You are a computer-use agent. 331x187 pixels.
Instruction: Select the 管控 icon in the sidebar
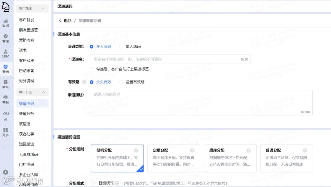(x=6, y=38)
